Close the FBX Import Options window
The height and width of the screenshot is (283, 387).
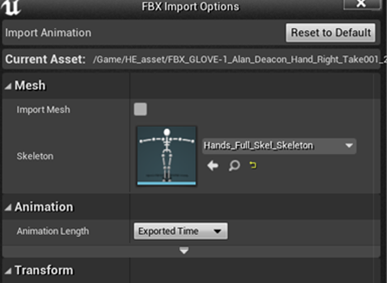(x=361, y=5)
